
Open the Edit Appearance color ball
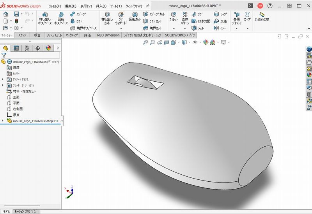click(x=206, y=42)
